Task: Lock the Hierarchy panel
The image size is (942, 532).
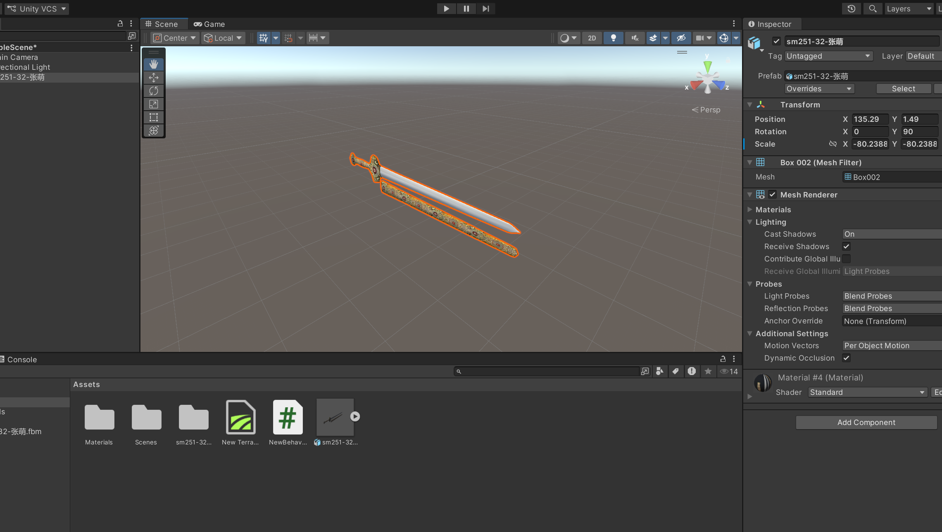Action: [120, 24]
